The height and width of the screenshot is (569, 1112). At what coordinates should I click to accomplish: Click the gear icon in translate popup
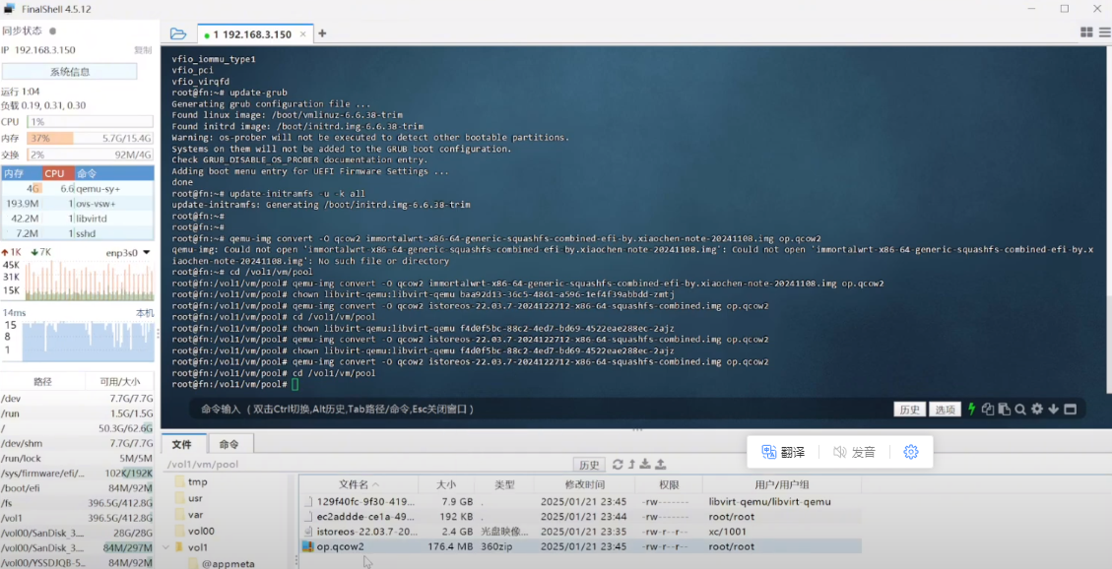(x=911, y=452)
